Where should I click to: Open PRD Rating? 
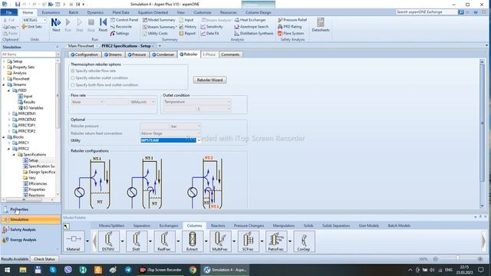click(290, 27)
